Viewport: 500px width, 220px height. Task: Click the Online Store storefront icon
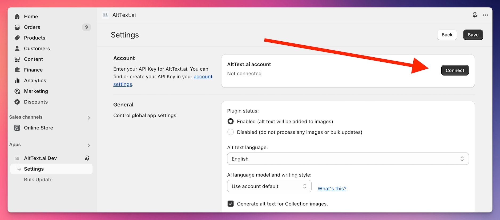click(x=17, y=128)
